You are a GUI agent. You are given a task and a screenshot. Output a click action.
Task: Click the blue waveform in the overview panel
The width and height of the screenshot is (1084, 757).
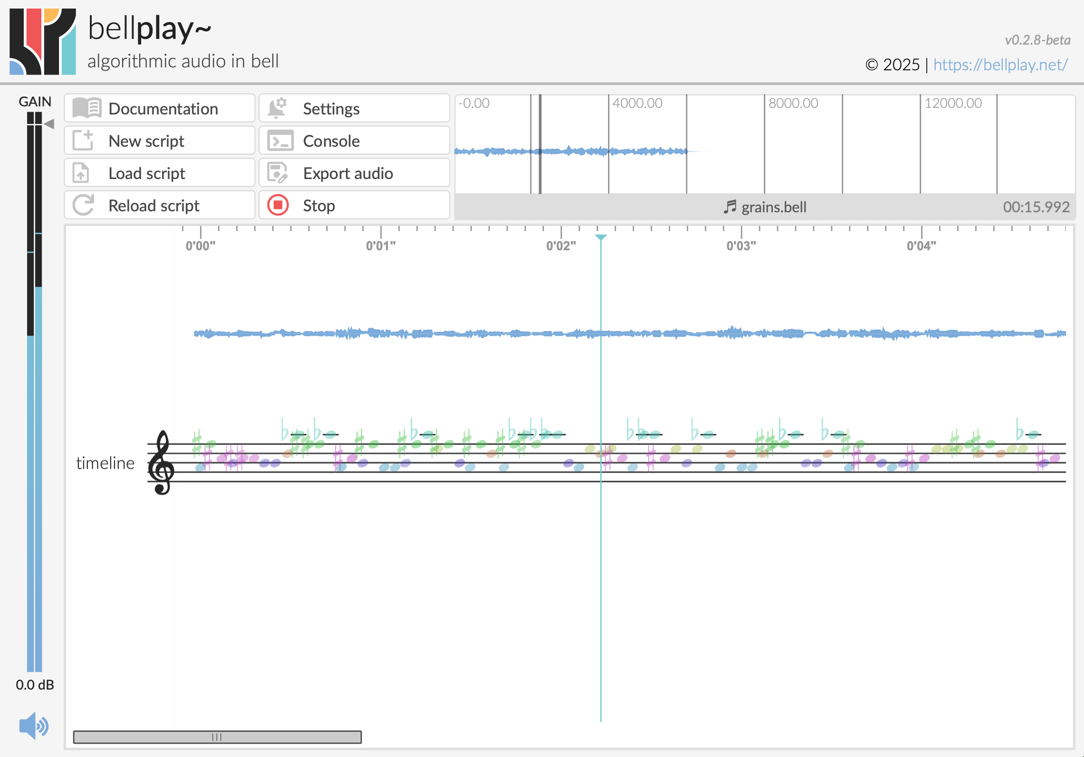pos(570,151)
